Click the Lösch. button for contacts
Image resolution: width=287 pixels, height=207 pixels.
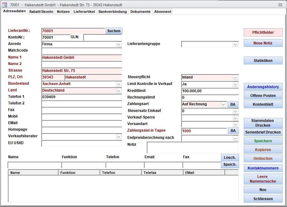(229, 157)
